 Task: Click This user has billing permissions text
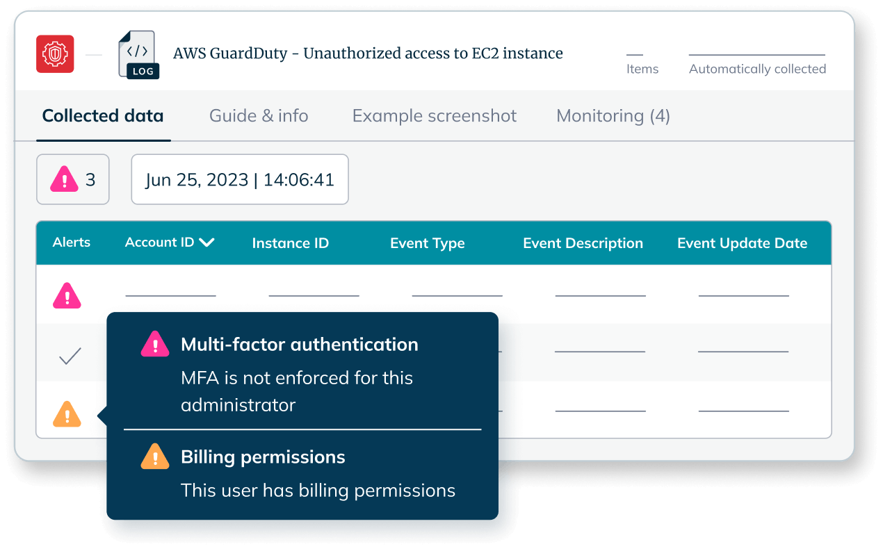pos(318,491)
